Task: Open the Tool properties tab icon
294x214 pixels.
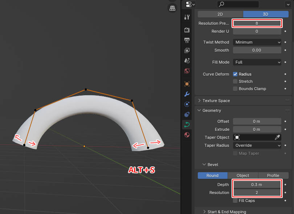Action: [187, 17]
